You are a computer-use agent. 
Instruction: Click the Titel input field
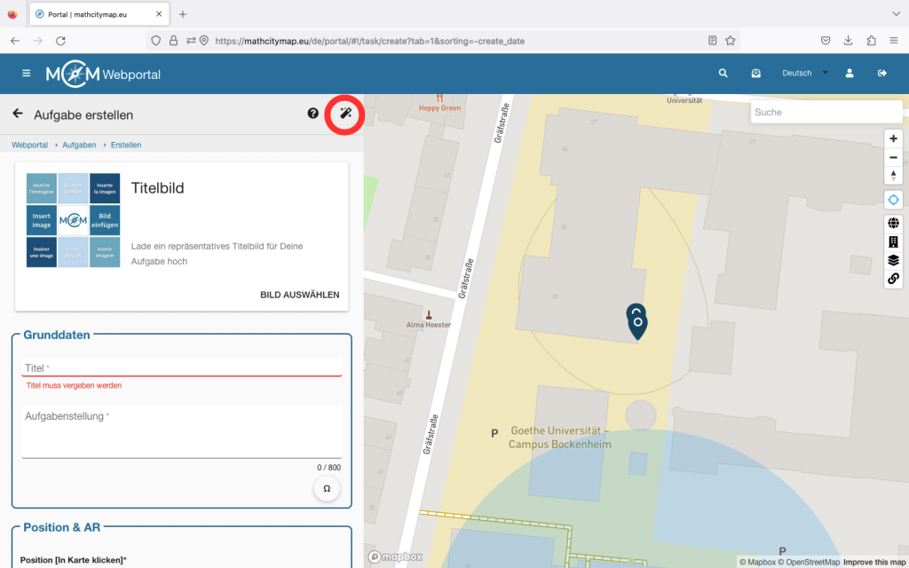pos(181,367)
